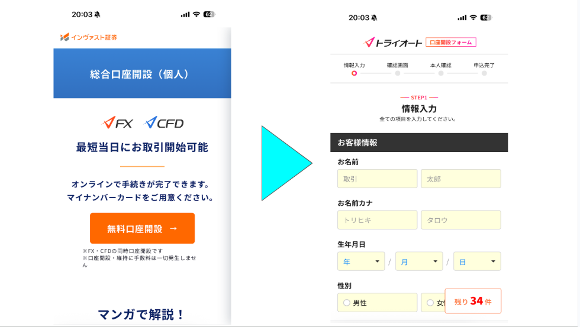580x327 pixels.
Task: Click the インヴァスト証券 logo in left phone
Action: point(89,37)
